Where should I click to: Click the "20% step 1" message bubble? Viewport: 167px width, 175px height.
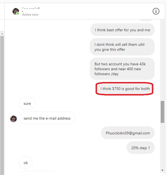pyautogui.click(x=140, y=148)
